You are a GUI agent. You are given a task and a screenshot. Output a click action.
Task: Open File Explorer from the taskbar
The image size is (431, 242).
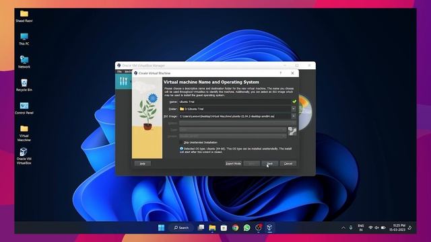[212, 228]
